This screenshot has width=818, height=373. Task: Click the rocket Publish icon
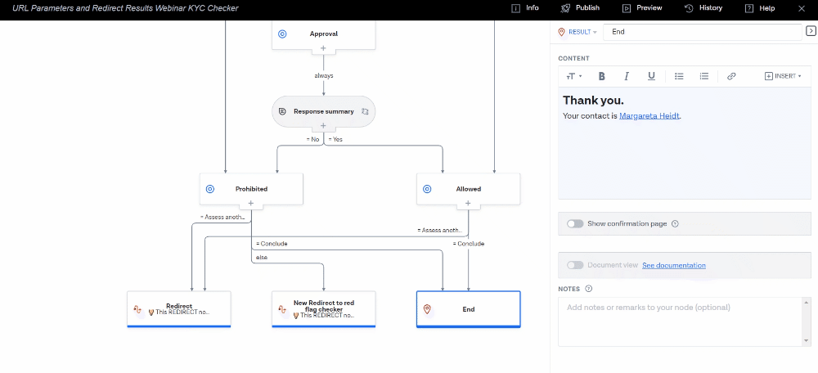[565, 8]
